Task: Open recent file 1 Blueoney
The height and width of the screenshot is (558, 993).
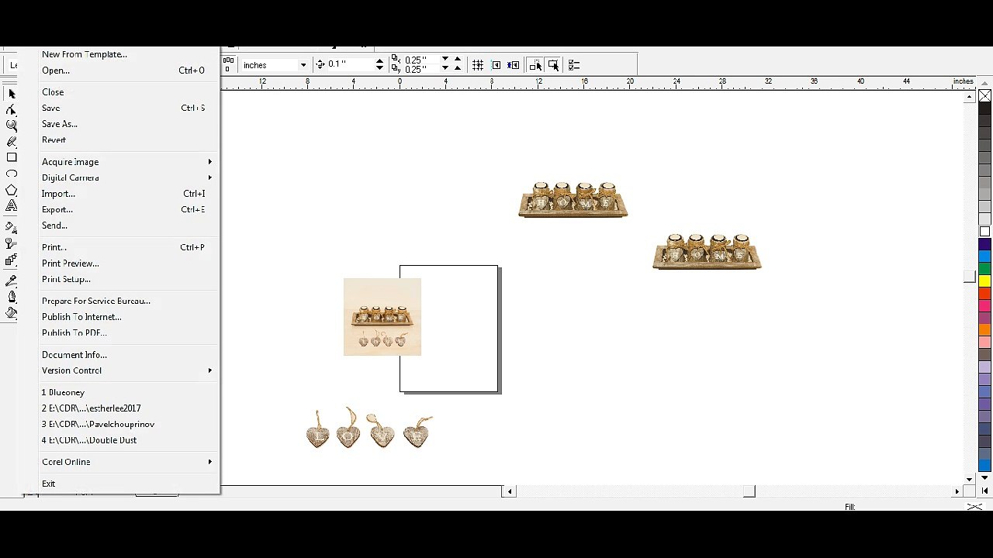Action: coord(126,392)
